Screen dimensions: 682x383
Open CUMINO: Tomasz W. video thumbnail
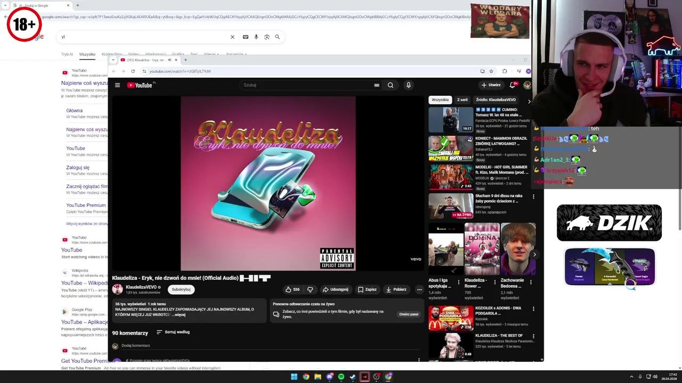coord(451,120)
